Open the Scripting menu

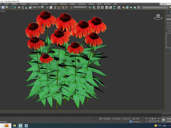pos(72,4)
